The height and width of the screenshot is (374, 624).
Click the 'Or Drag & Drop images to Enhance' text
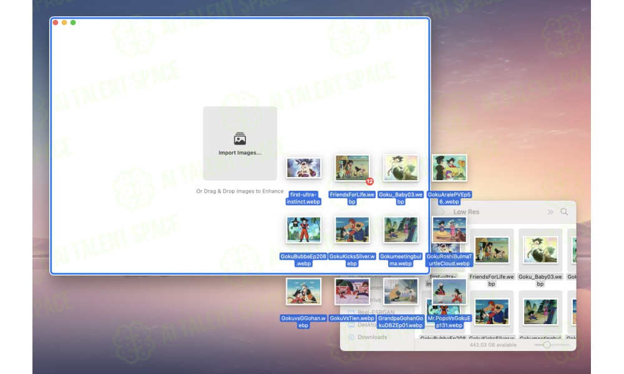(x=240, y=191)
